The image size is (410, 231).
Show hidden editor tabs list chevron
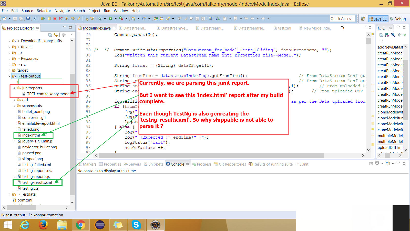click(342, 27)
